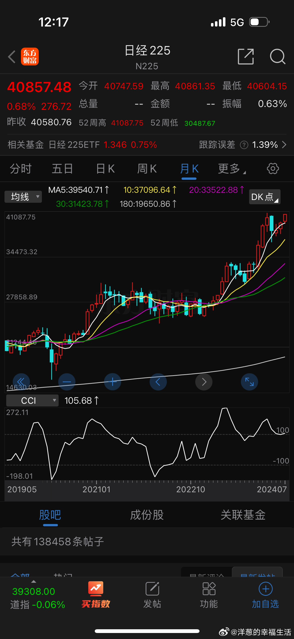Tap the 日经225 title
This screenshot has width=294, height=639.
147,50
